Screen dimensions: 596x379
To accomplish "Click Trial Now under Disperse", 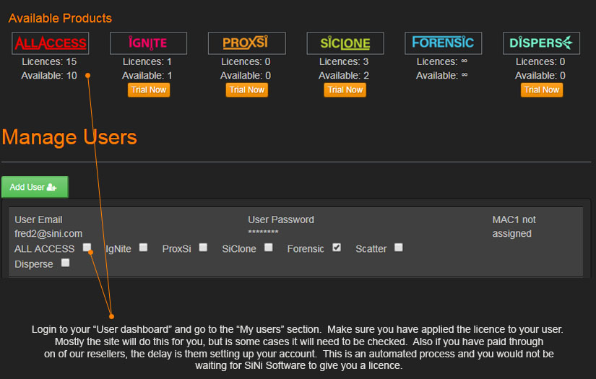I will [x=542, y=90].
